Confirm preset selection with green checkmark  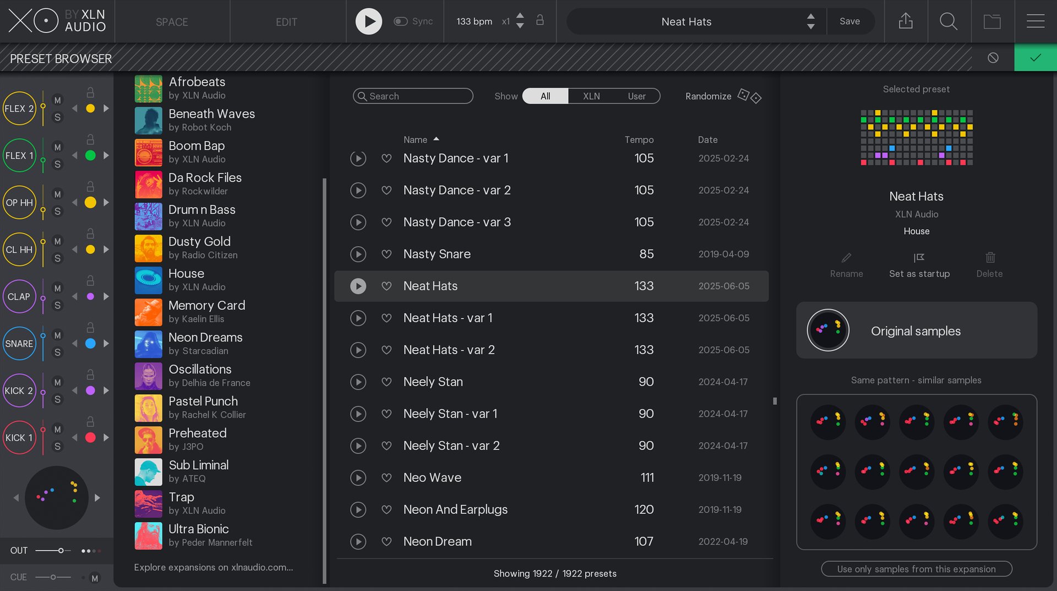1036,58
